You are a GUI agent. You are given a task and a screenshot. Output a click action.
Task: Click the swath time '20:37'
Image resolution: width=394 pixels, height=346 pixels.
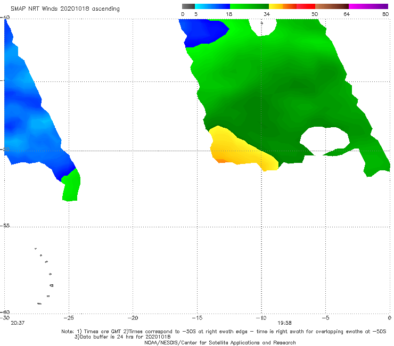click(18, 323)
